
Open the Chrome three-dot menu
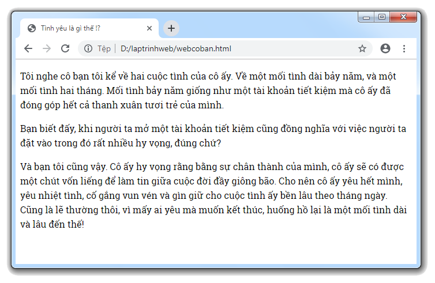404,49
